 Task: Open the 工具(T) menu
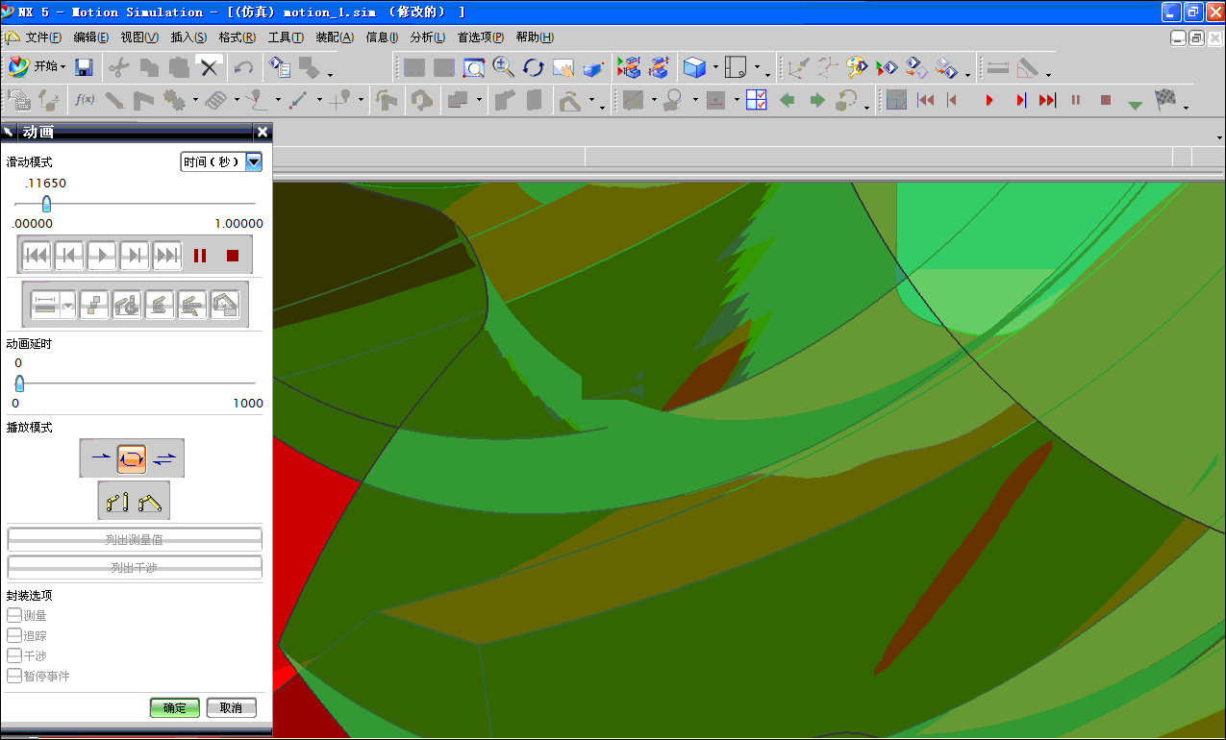tap(286, 37)
